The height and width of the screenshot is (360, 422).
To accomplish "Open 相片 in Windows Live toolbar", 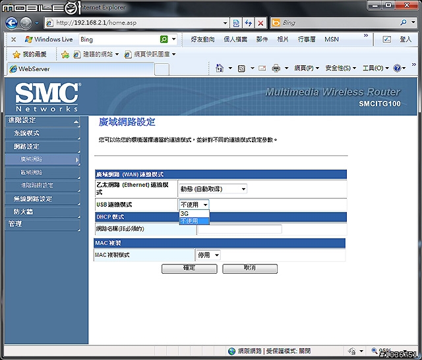I will point(283,39).
